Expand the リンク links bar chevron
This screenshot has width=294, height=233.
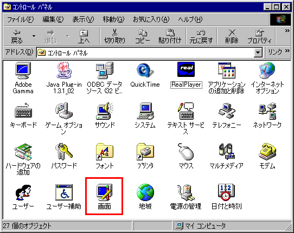coord(287,51)
